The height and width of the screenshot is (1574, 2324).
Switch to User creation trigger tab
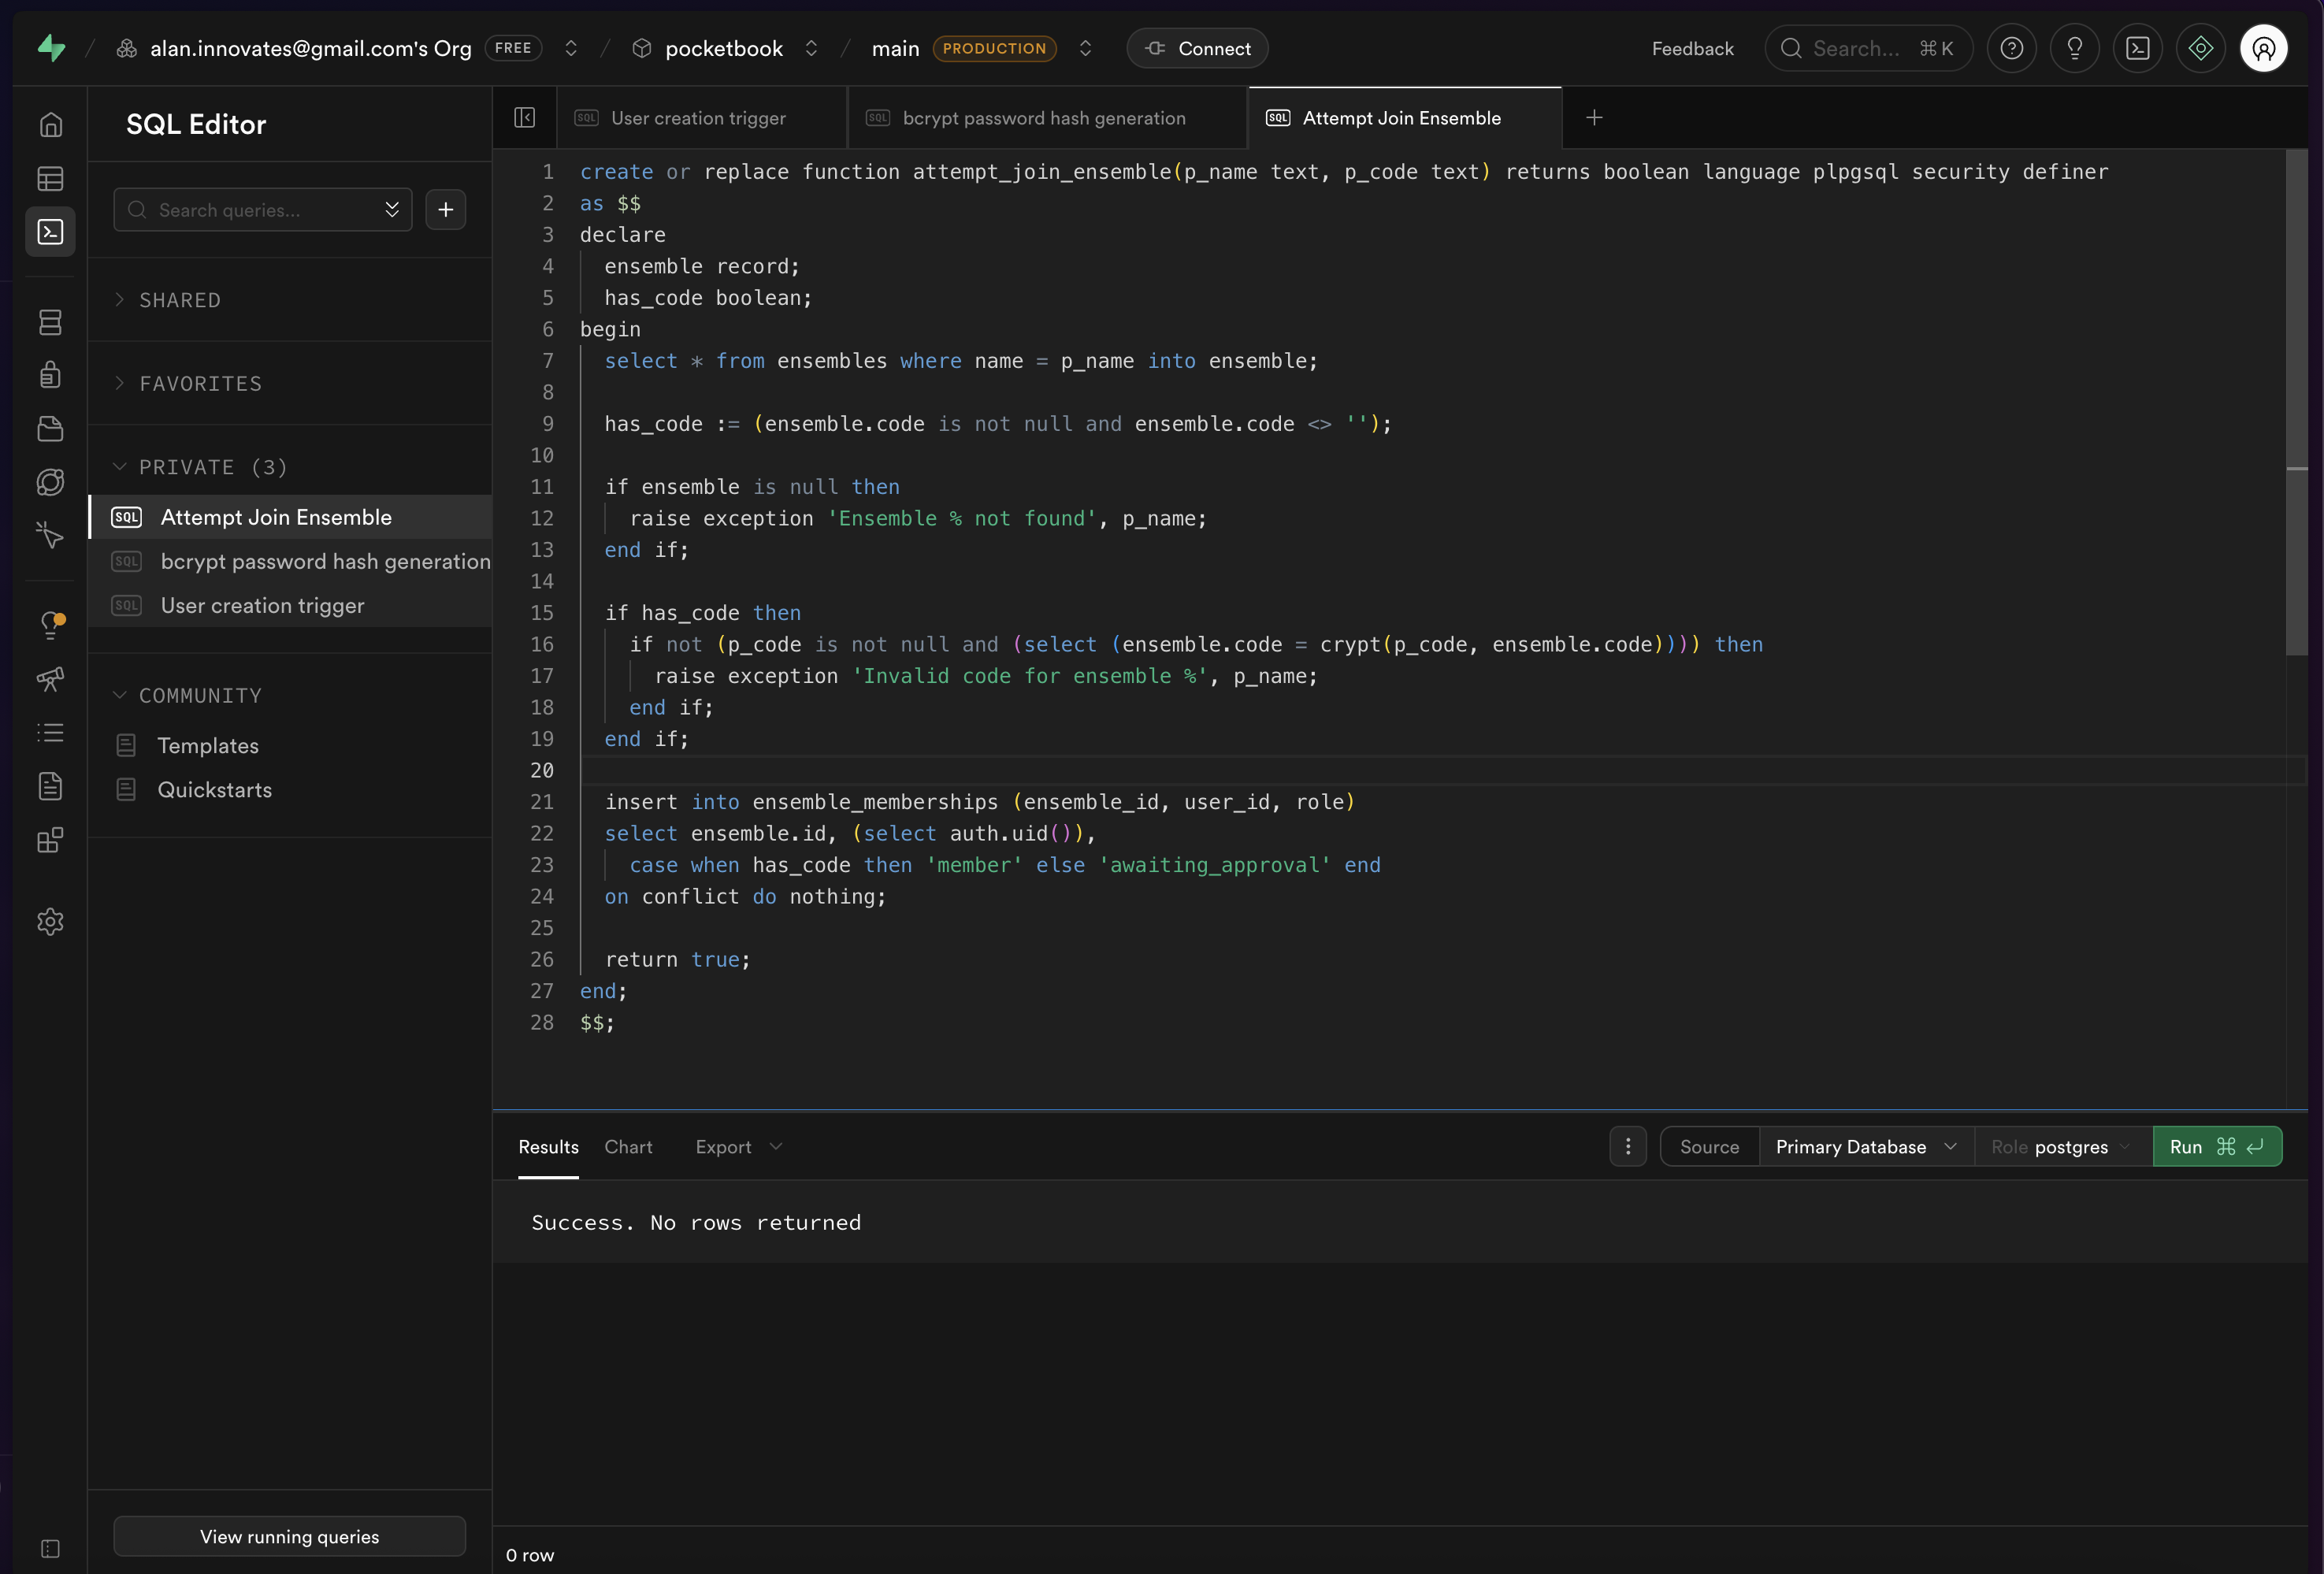tap(698, 118)
